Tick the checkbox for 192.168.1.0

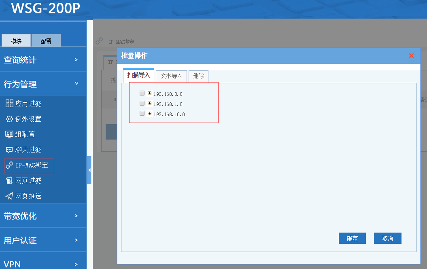tap(142, 104)
